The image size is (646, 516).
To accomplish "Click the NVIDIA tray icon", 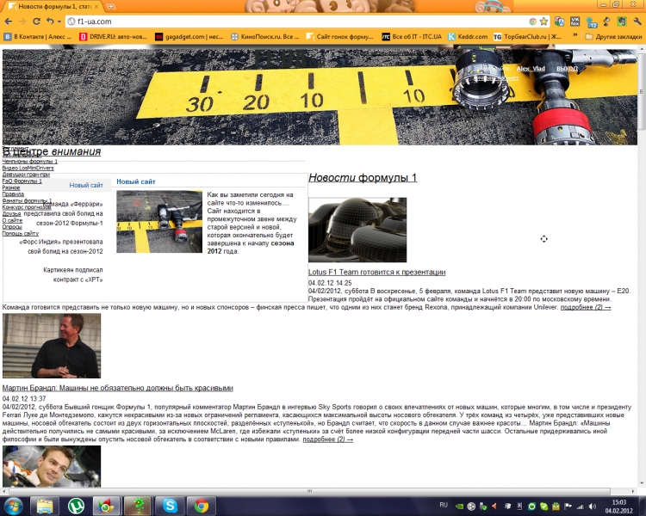I will (459, 507).
